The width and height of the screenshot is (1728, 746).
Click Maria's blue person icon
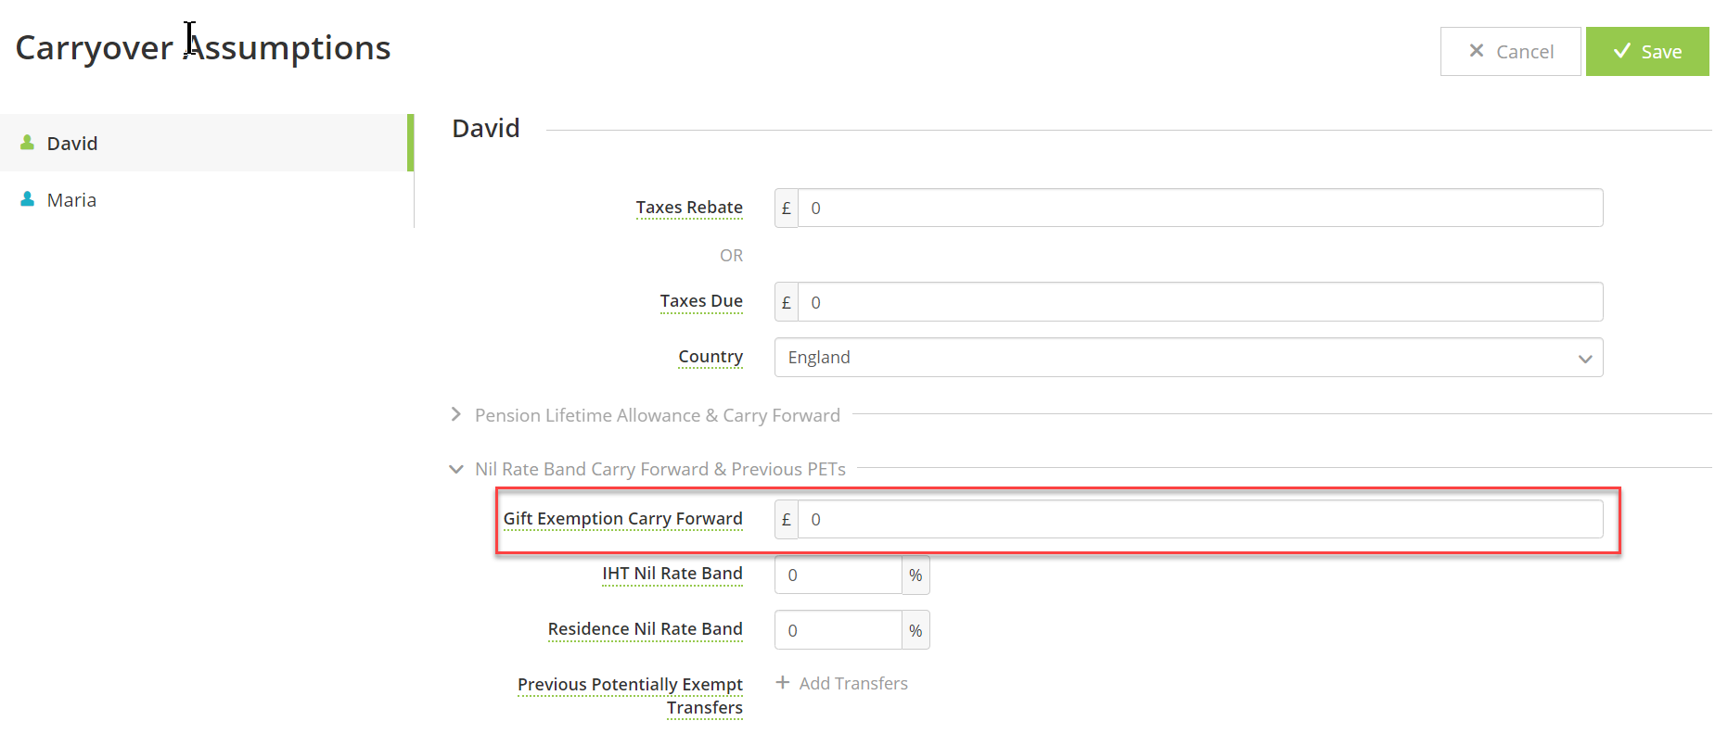[x=28, y=199]
